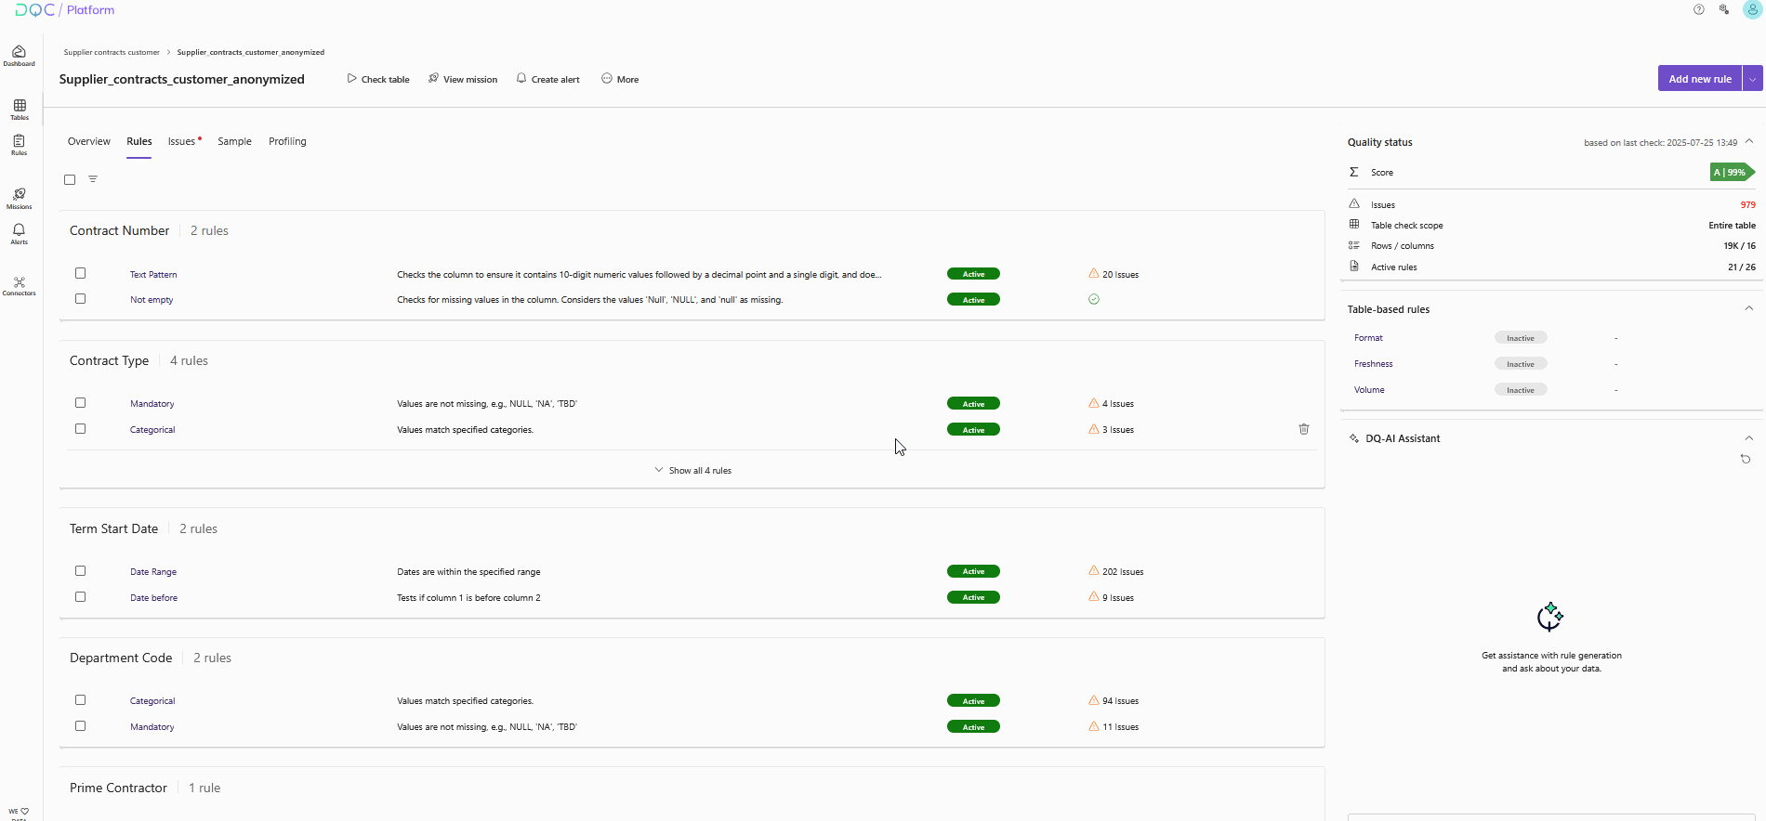1766x821 pixels.
Task: Open the settings icon in top bar
Action: pyautogui.click(x=1724, y=9)
